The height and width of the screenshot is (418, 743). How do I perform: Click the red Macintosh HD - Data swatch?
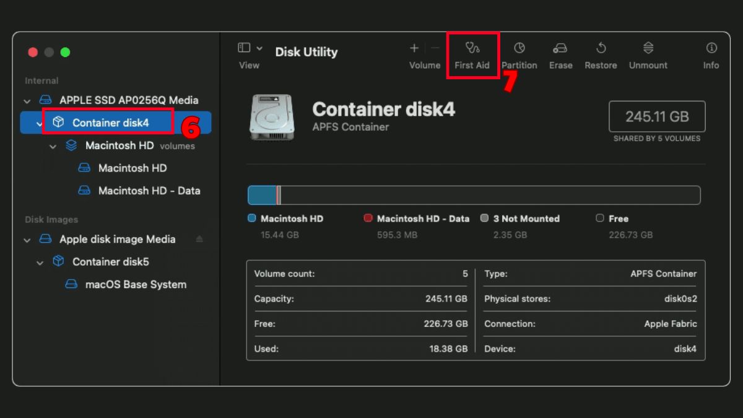click(368, 218)
